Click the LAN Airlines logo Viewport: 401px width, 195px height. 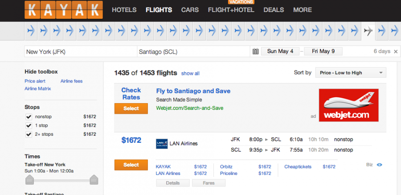point(162,144)
